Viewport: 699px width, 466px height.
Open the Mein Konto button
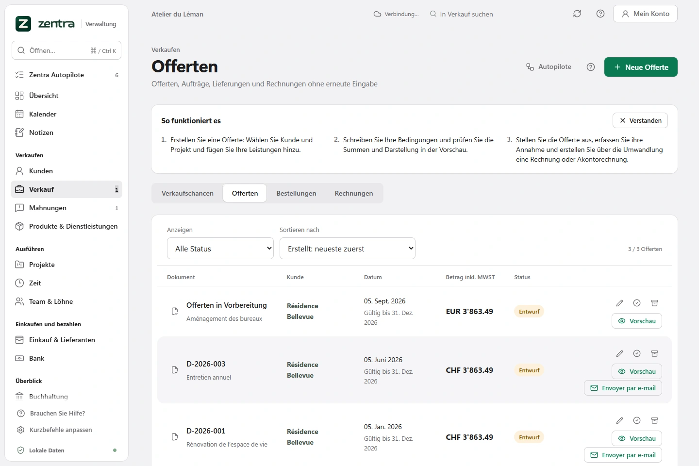(645, 14)
